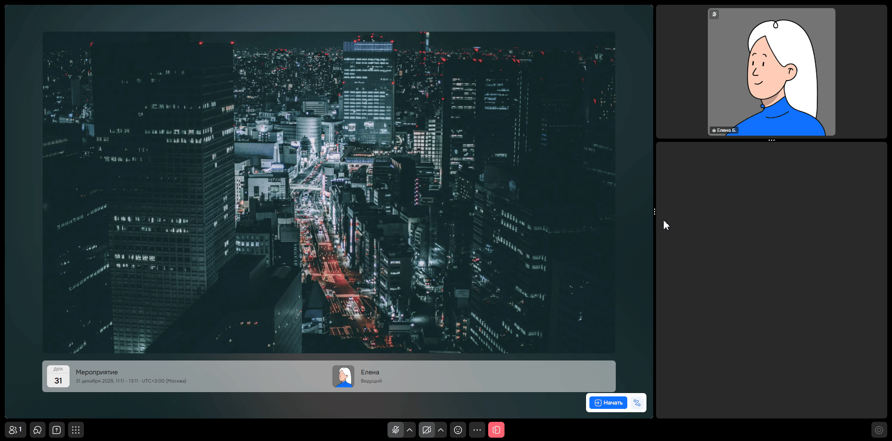Viewport: 892px width, 441px height.
Task: Expand camera options arrow
Action: click(441, 430)
